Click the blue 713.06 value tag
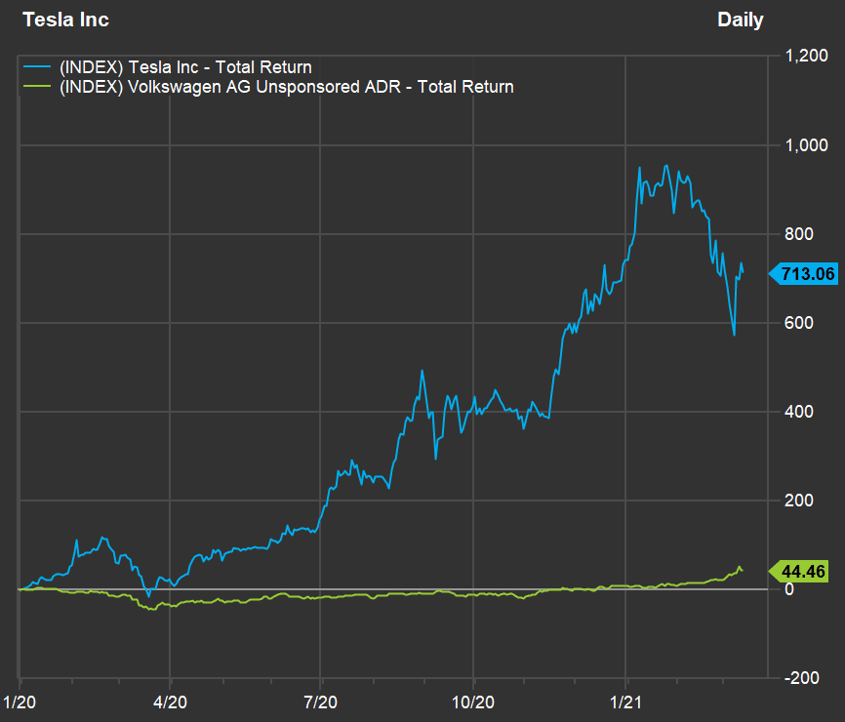 coord(809,274)
